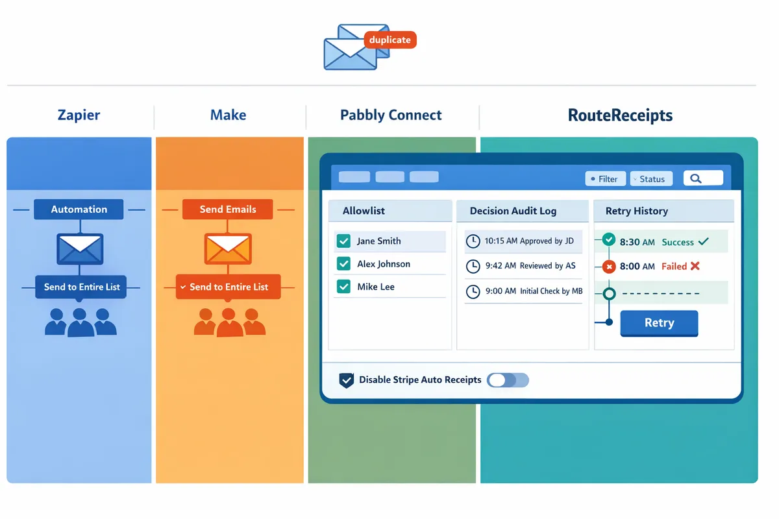
Task: Click the 10:15 AM Approved by JD entry
Action: (524, 241)
